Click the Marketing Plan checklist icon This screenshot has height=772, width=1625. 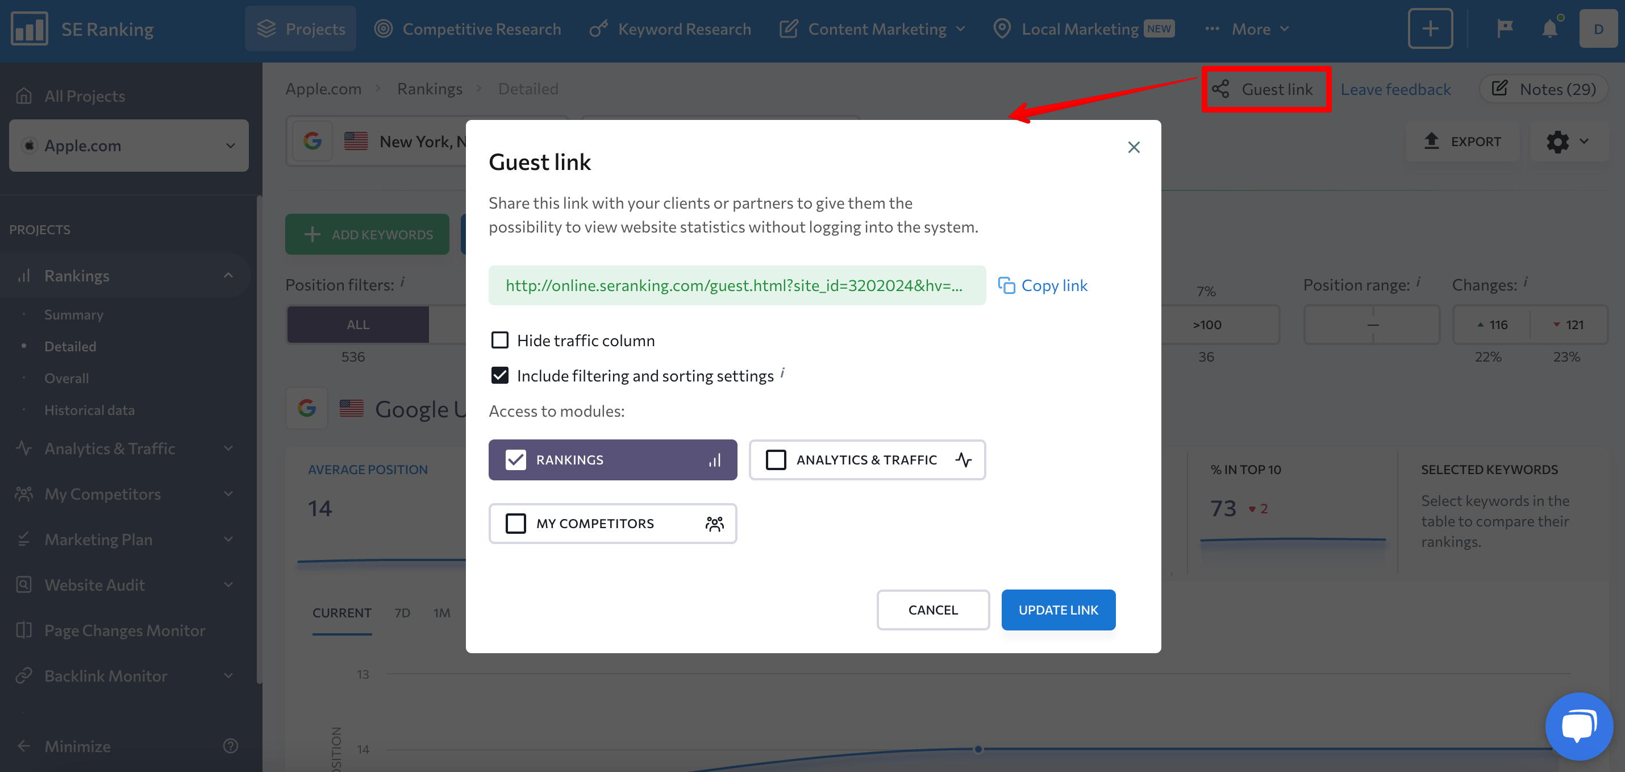point(24,539)
